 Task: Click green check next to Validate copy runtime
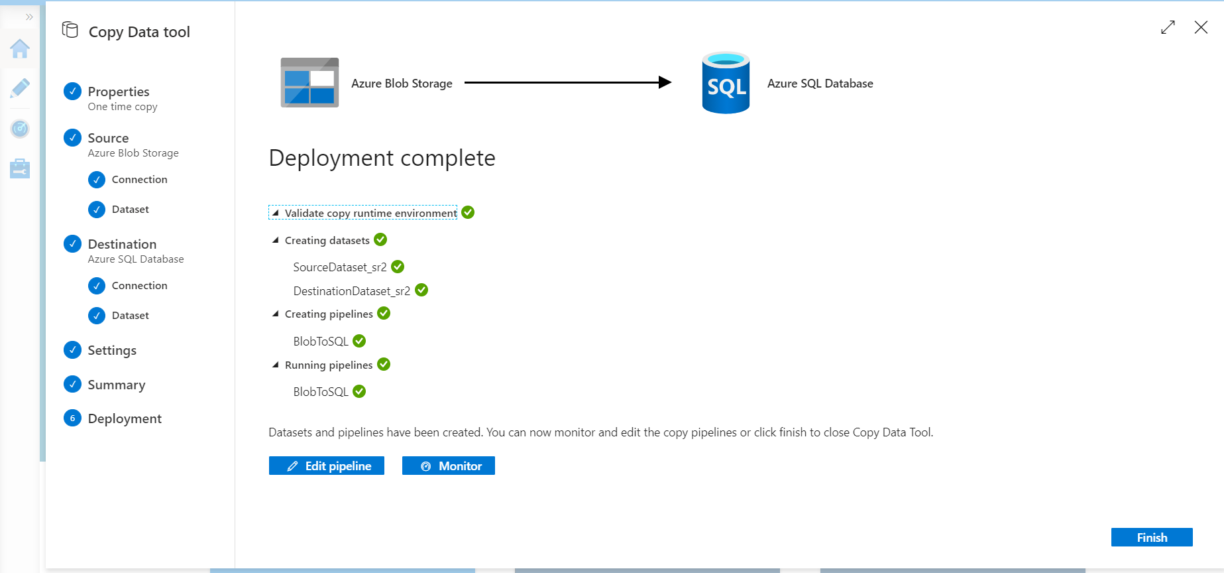click(x=468, y=212)
